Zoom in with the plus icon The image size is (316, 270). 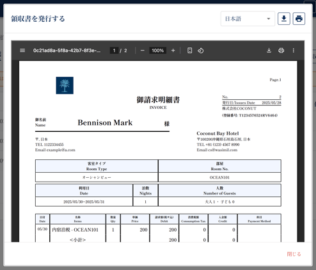coord(173,51)
